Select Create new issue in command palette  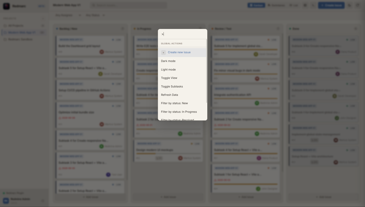pyautogui.click(x=182, y=52)
